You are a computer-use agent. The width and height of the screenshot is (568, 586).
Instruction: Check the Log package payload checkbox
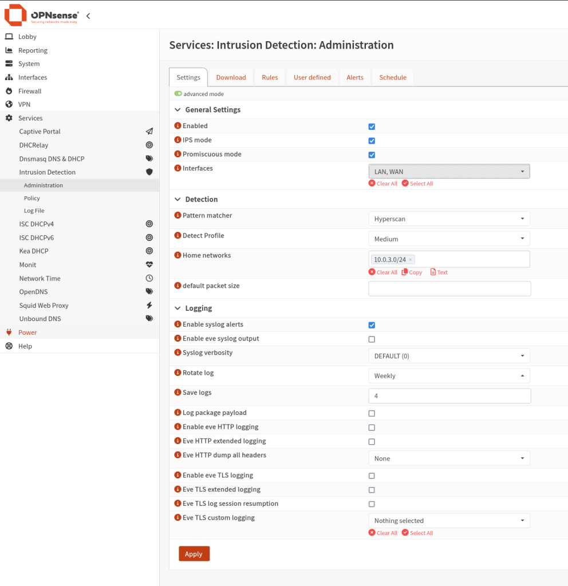coord(372,413)
